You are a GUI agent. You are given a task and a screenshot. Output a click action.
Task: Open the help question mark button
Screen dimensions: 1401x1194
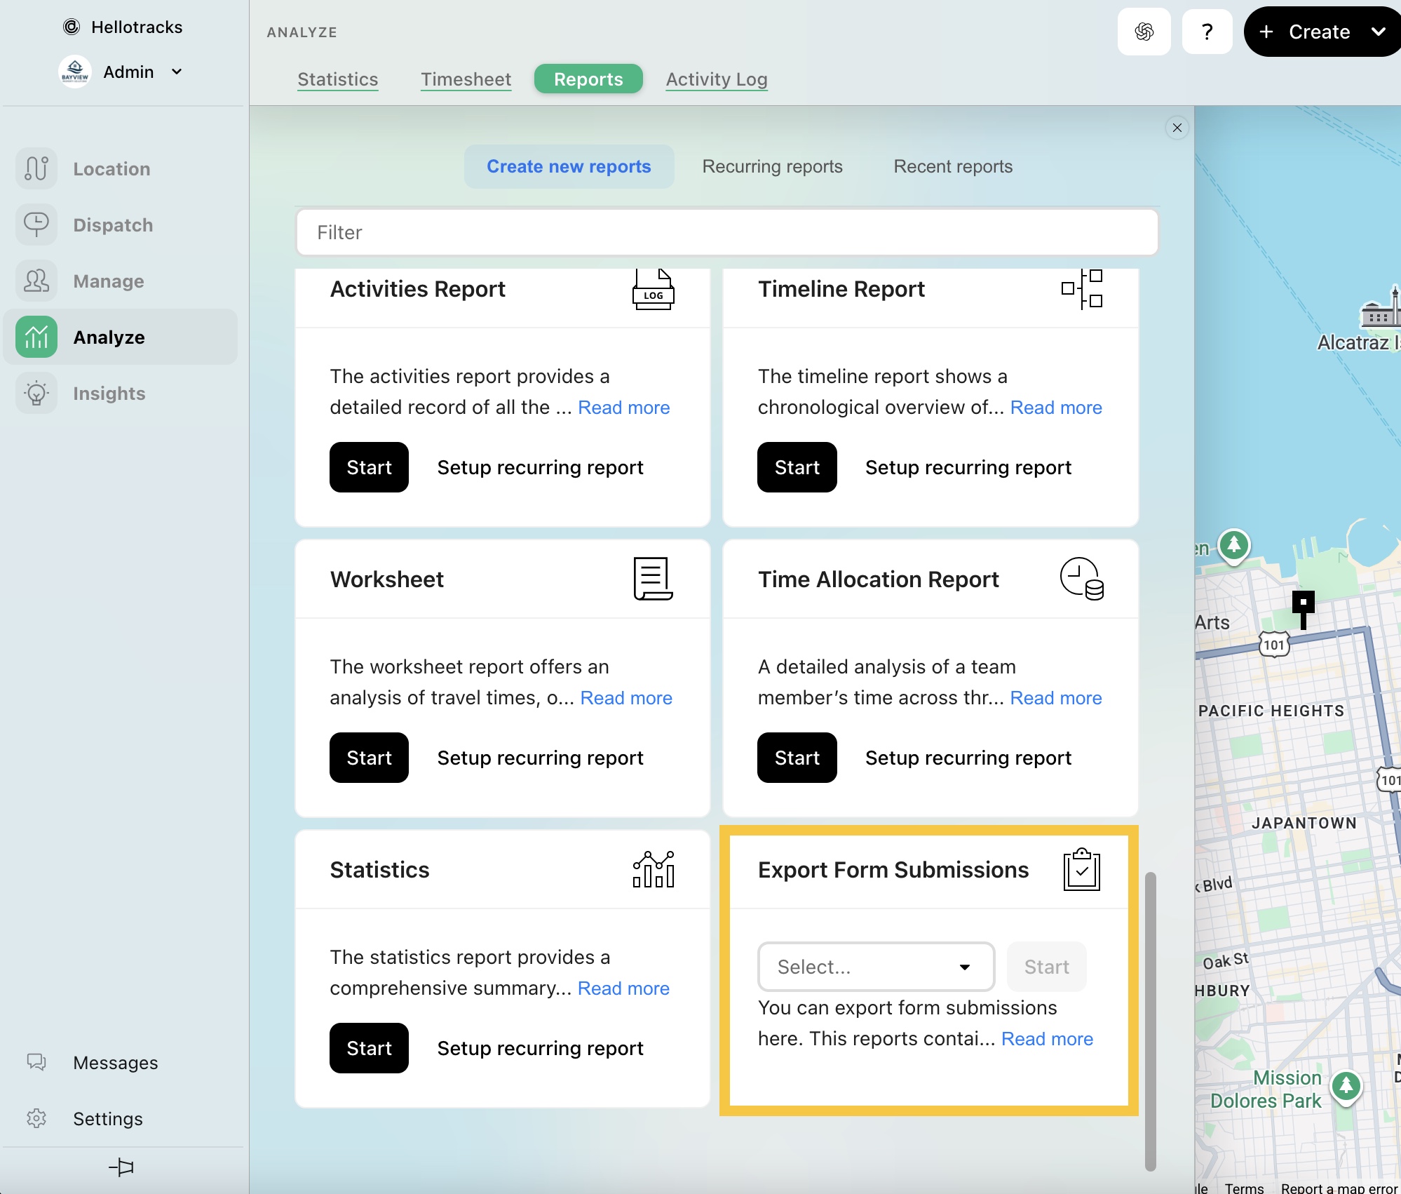pyautogui.click(x=1207, y=32)
